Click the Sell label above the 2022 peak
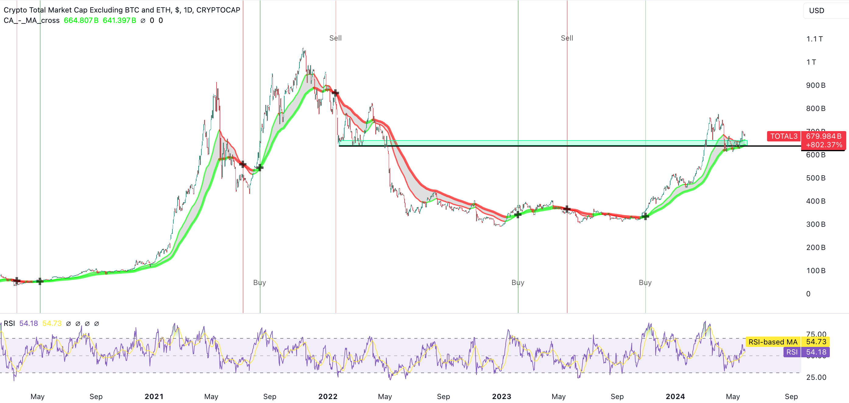 [x=335, y=37]
